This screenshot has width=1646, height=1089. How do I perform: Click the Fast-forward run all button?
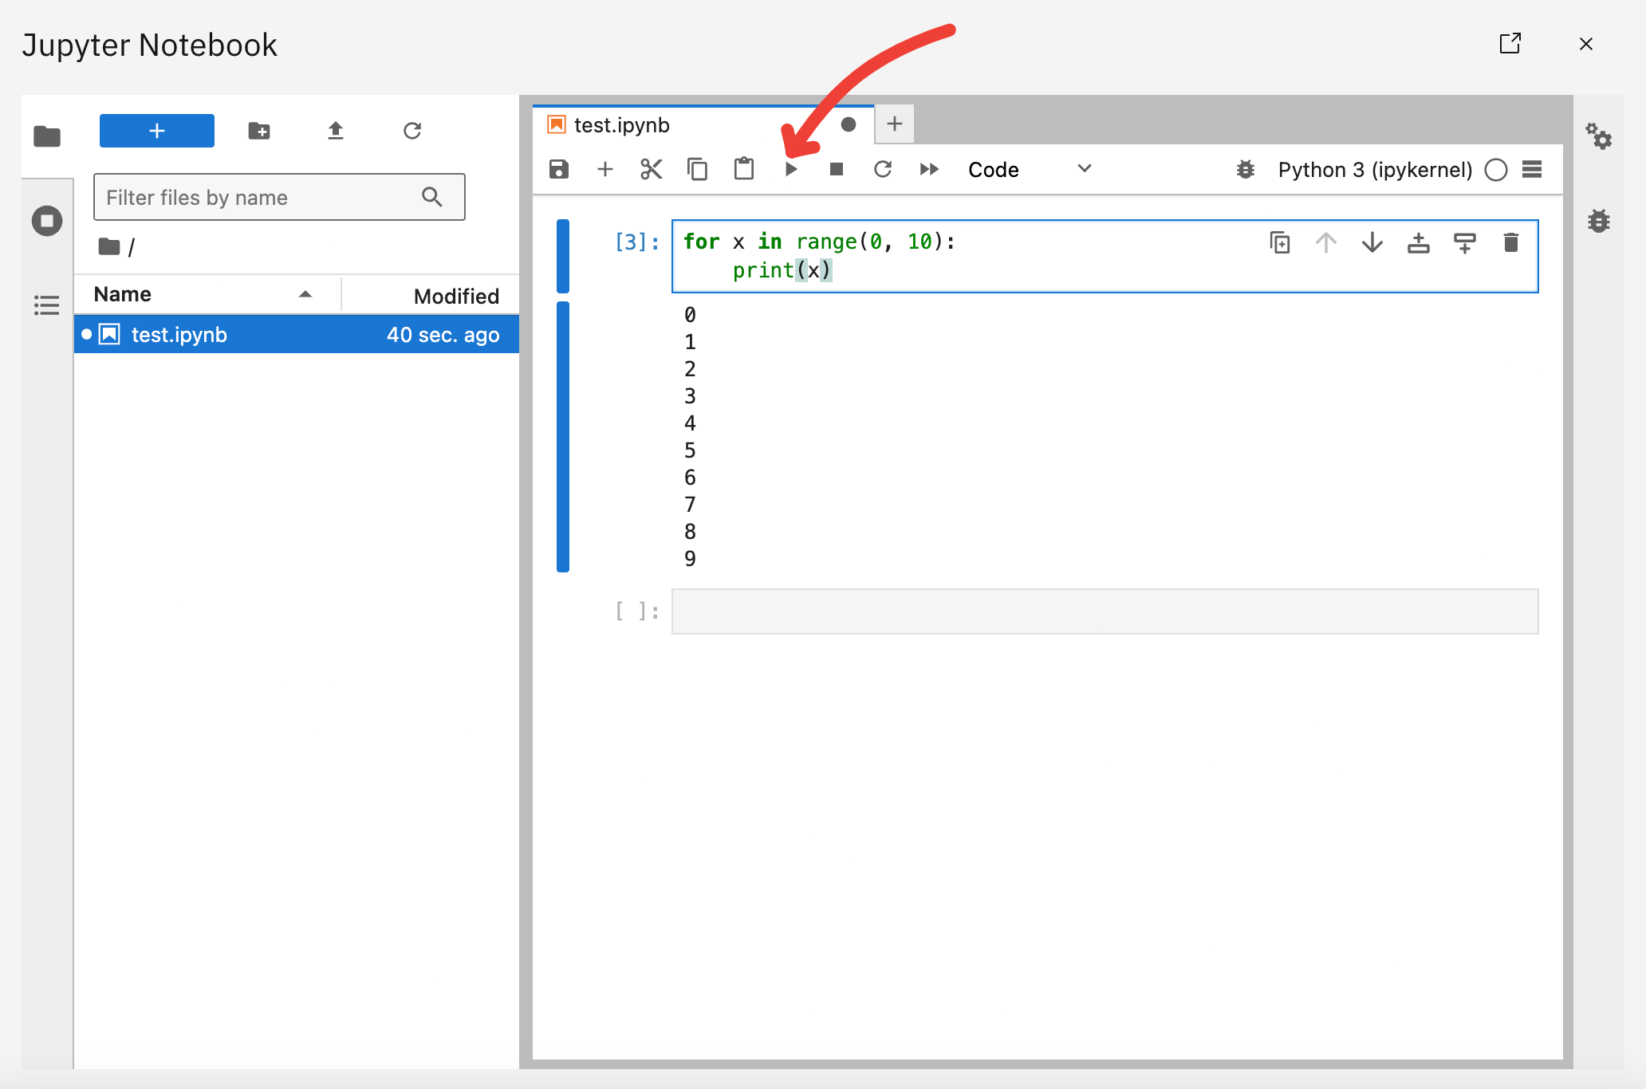coord(927,169)
